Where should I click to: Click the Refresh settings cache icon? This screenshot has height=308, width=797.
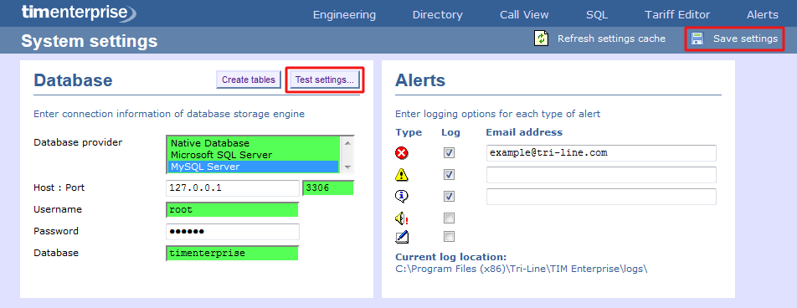tap(542, 38)
